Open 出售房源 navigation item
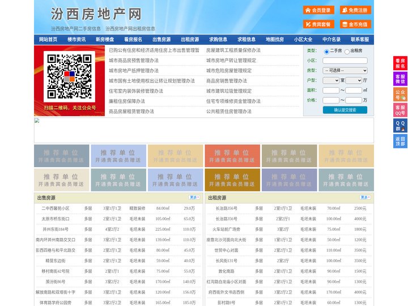 pyautogui.click(x=161, y=40)
